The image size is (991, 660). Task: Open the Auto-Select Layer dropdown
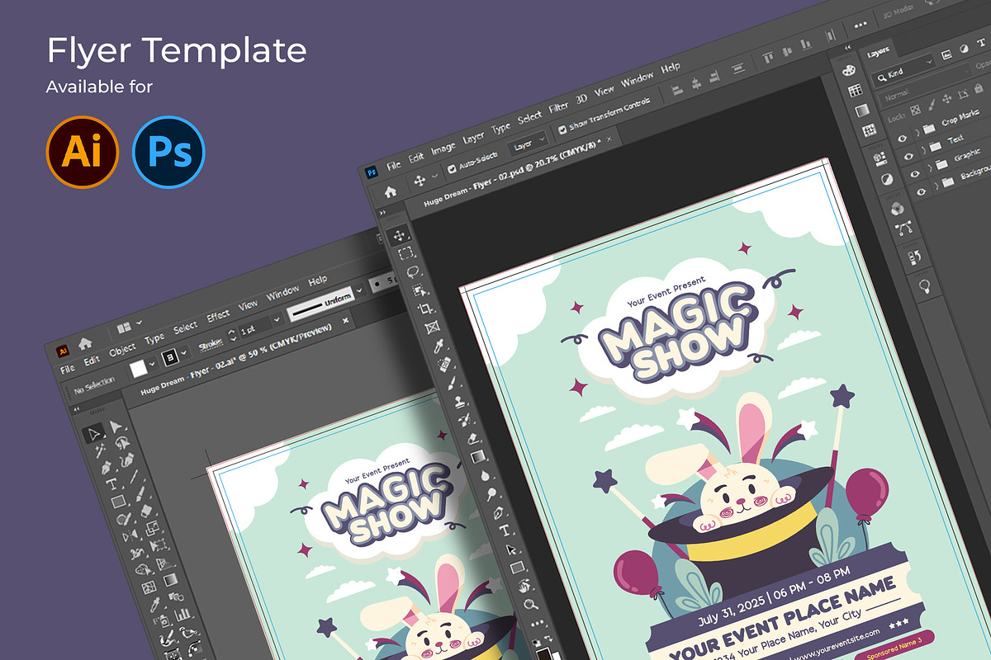(x=529, y=144)
